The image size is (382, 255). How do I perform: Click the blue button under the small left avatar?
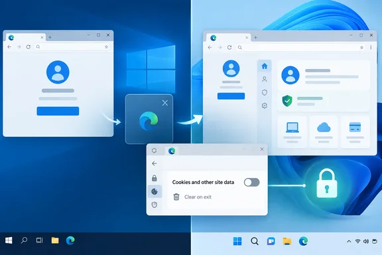click(231, 96)
